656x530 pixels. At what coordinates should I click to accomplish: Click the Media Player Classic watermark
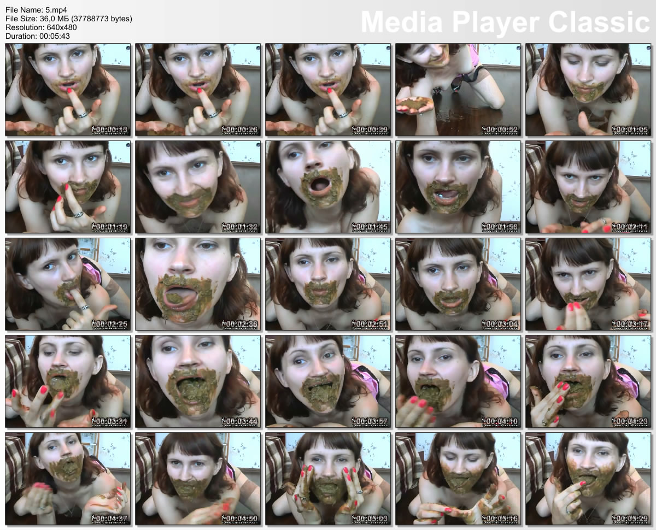505,22
